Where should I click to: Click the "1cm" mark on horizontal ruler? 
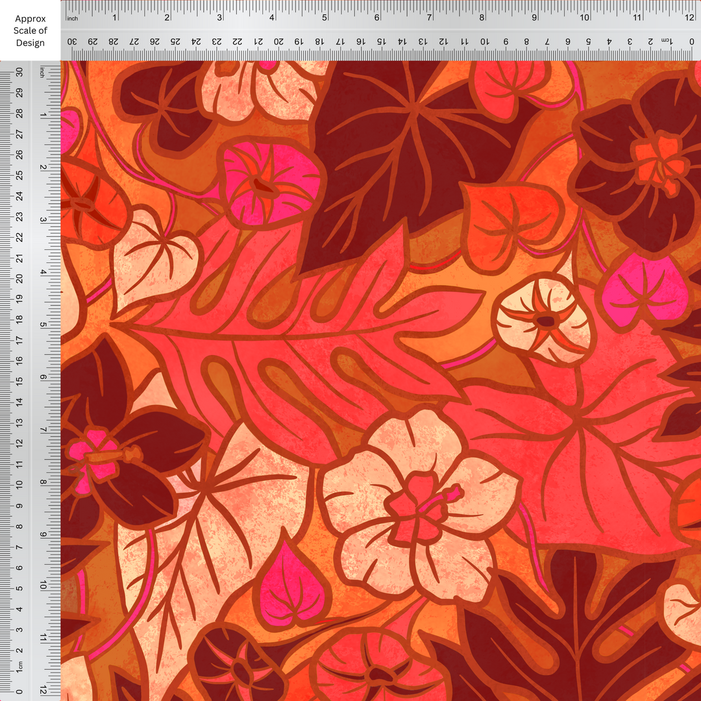[x=667, y=41]
